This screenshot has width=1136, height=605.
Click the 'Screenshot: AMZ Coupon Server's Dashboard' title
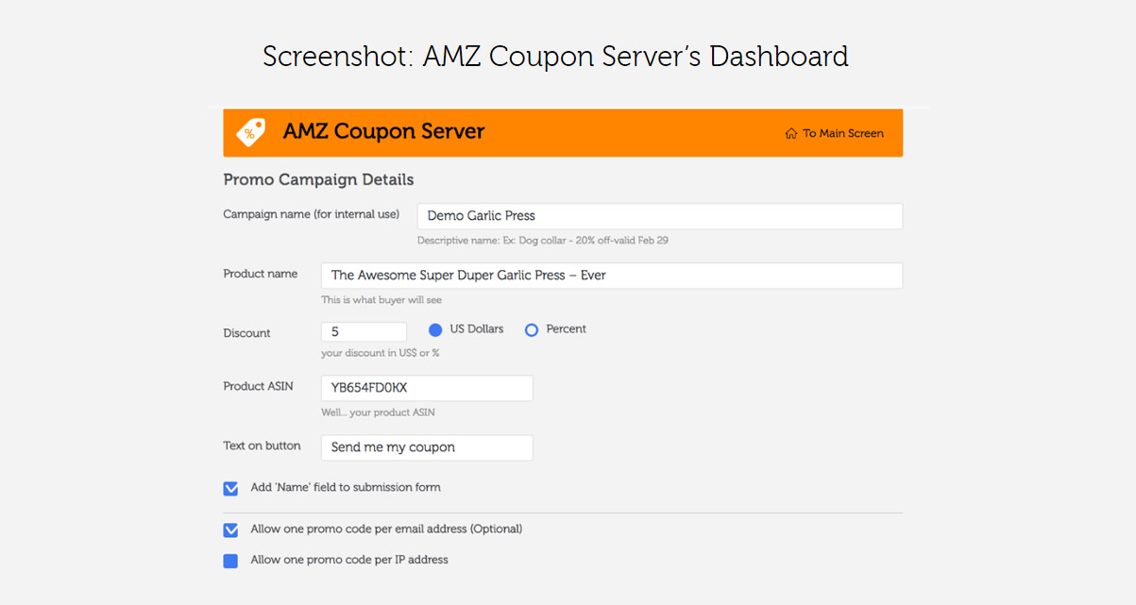[555, 57]
